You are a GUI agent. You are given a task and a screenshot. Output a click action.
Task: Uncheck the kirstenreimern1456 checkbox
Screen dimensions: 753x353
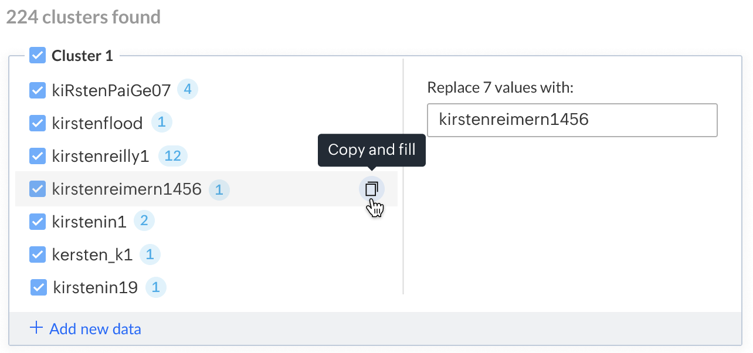[38, 189]
